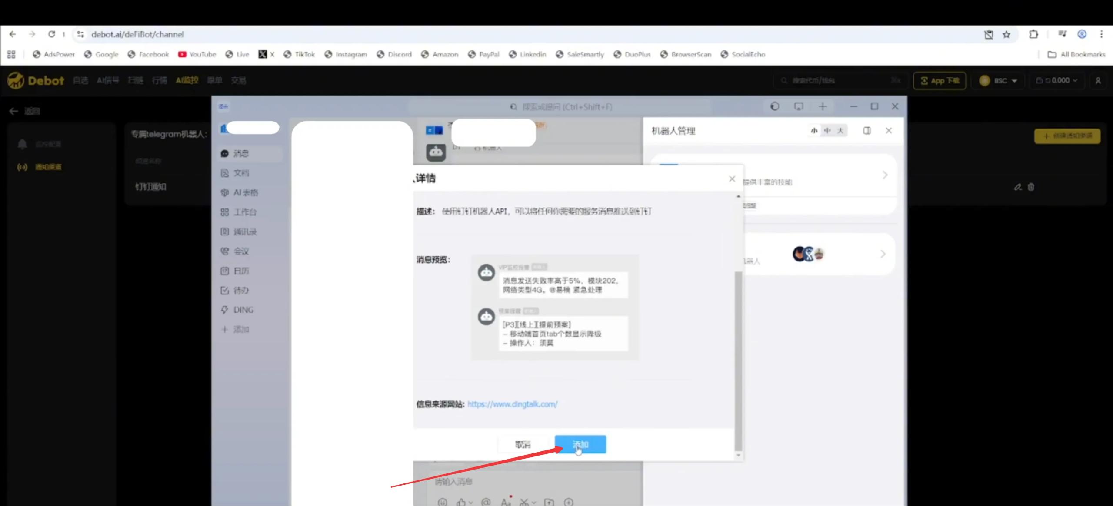Expand the wallet balance 0.000 dropdown
This screenshot has height=506, width=1113.
1057,80
